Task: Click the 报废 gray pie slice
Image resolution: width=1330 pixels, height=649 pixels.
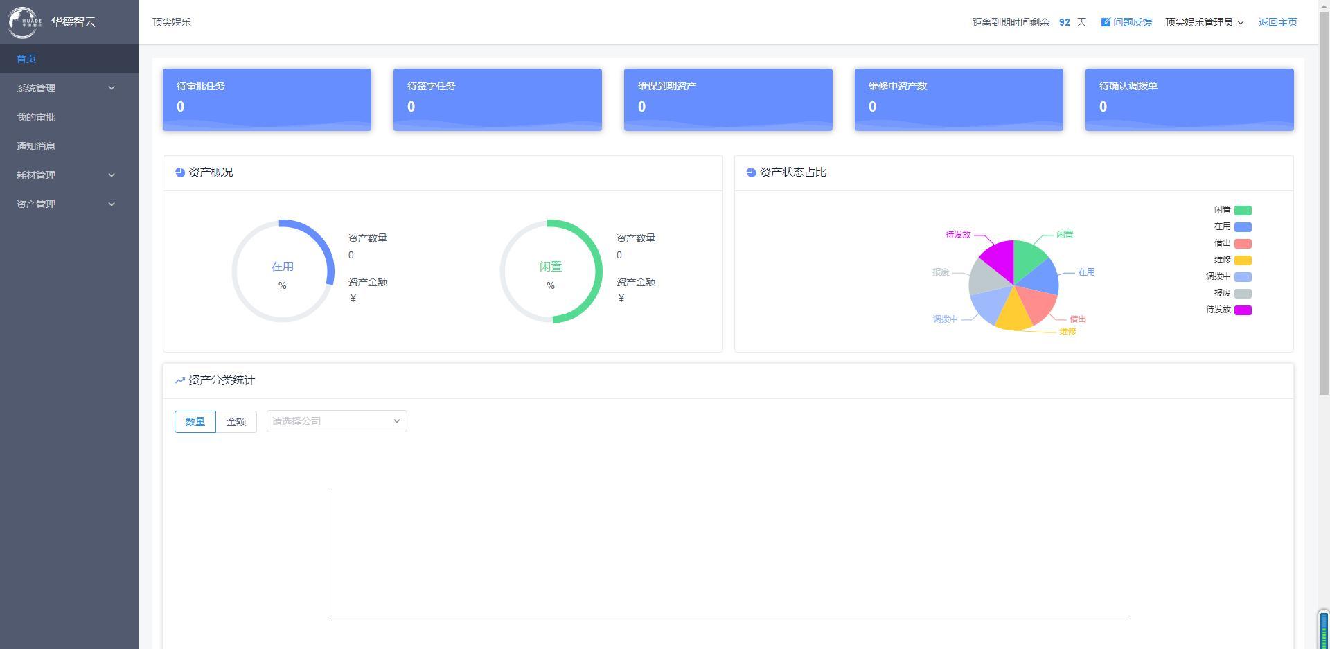Action: (x=986, y=279)
